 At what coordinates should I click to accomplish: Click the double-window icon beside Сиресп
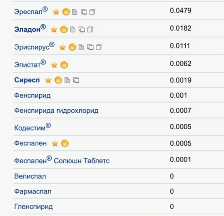[76, 80]
